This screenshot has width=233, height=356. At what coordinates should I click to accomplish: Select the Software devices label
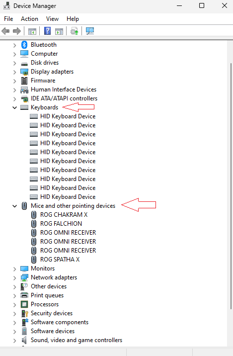pos(53,331)
